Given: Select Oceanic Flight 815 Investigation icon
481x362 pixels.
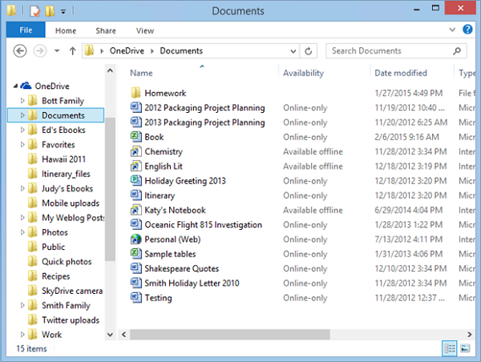Looking at the screenshot, I should 135,224.
